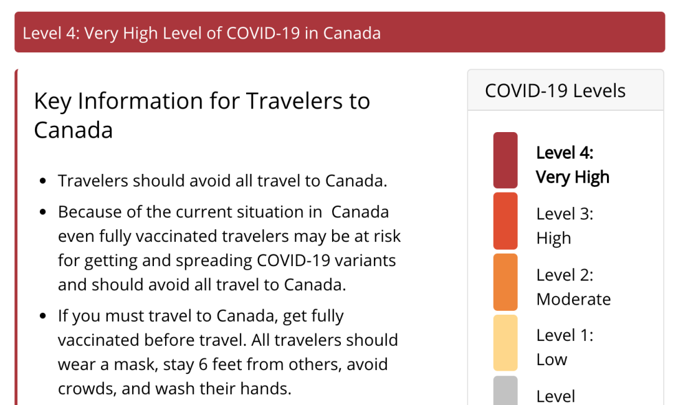Click the wash their hands text line
This screenshot has width=673, height=405.
pos(174,388)
